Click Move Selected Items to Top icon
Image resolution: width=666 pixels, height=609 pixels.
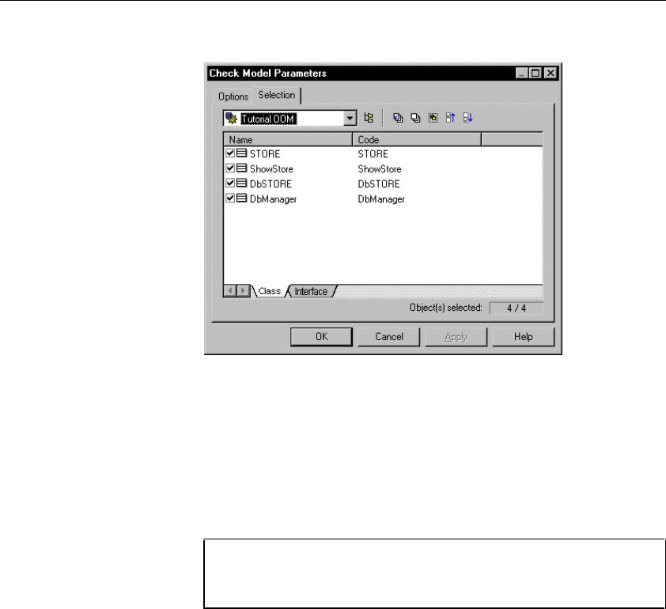tap(450, 118)
